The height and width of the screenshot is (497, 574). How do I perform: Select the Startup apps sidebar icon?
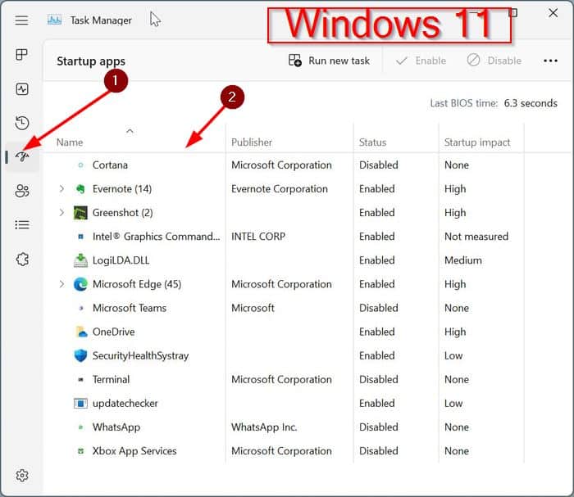pyautogui.click(x=22, y=156)
